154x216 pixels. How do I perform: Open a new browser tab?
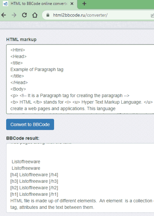pos(84,4)
